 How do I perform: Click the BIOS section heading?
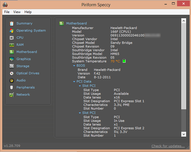tap(81, 65)
